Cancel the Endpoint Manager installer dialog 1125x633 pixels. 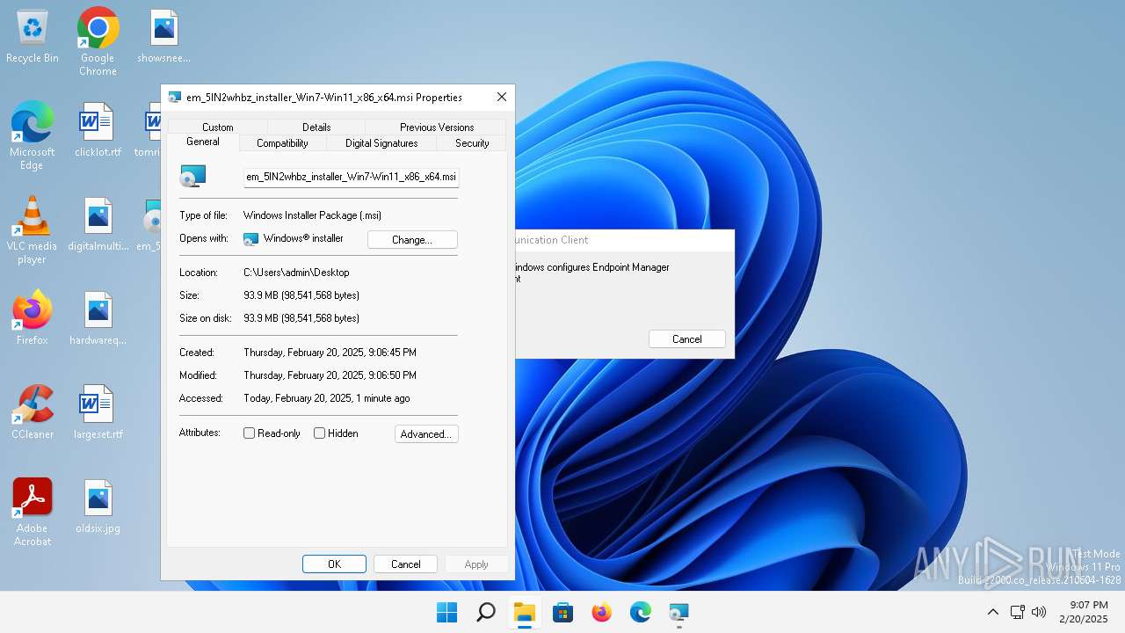[x=687, y=338]
